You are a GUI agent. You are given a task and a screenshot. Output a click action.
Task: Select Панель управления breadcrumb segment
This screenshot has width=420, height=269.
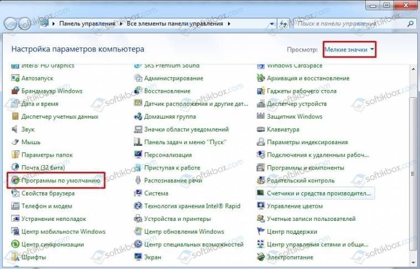(x=87, y=24)
